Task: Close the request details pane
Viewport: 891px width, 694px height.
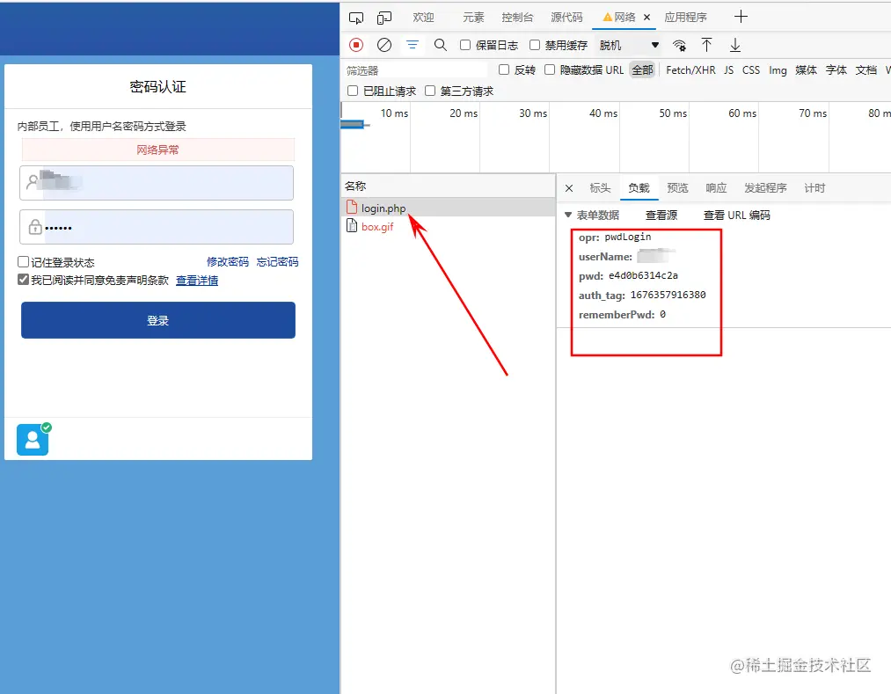Action: point(569,188)
